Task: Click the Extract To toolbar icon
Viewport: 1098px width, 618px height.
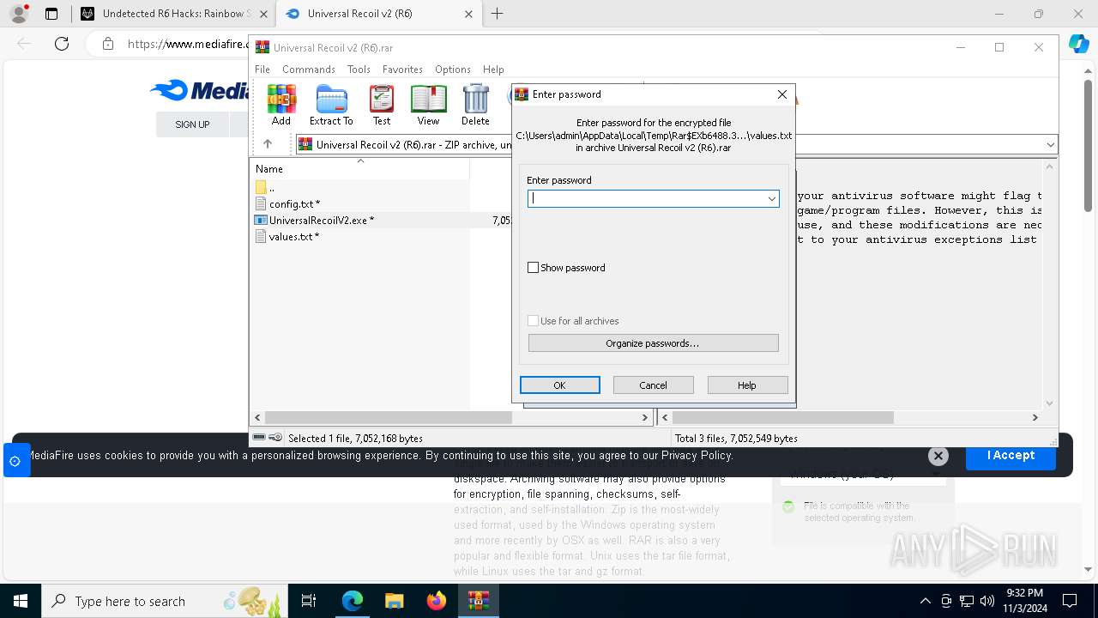Action: 331,106
